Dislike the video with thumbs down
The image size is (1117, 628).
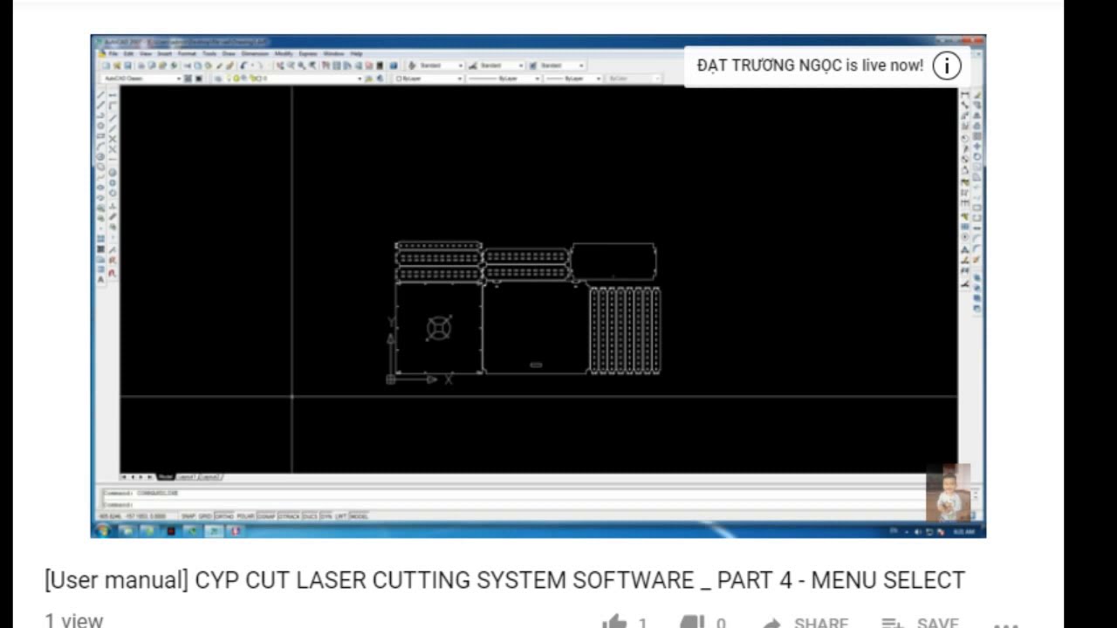[692, 623]
